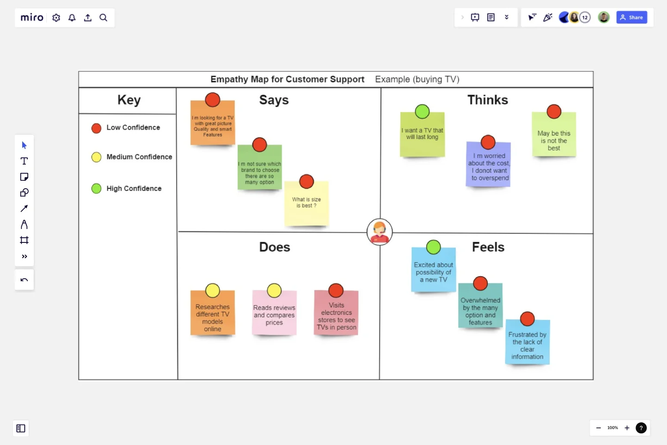This screenshot has width=667, height=445.
Task: Select 'Visits electronics stores' note
Action: [x=336, y=313]
